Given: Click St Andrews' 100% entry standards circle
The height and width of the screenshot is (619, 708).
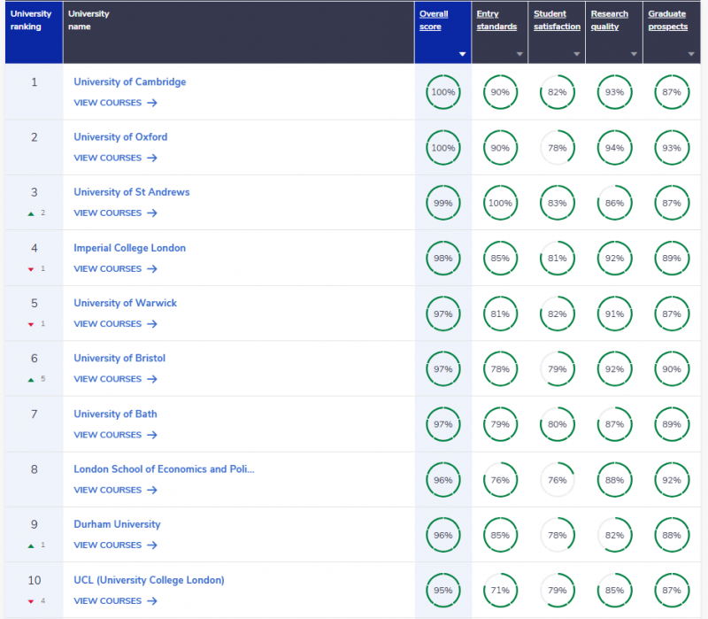Looking at the screenshot, I should 500,204.
